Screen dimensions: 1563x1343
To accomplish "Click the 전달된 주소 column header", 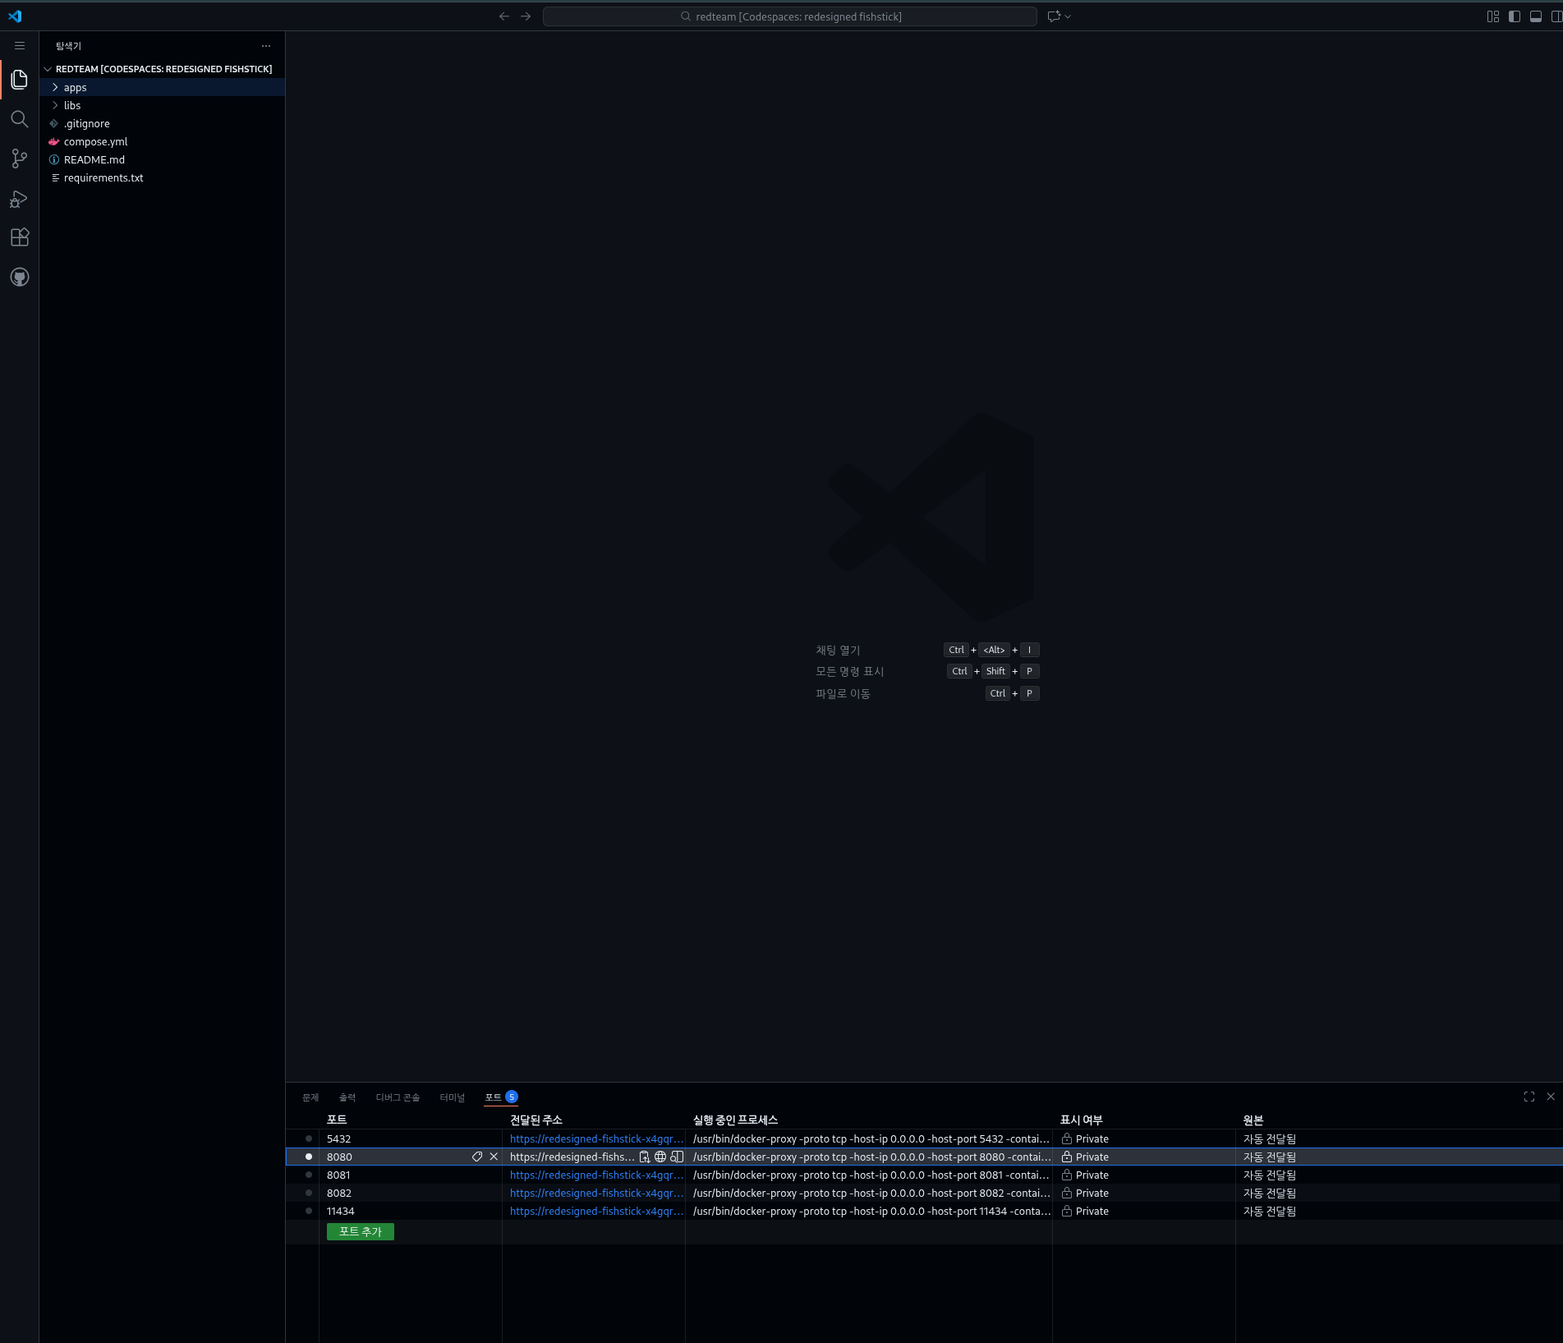I will point(536,1120).
